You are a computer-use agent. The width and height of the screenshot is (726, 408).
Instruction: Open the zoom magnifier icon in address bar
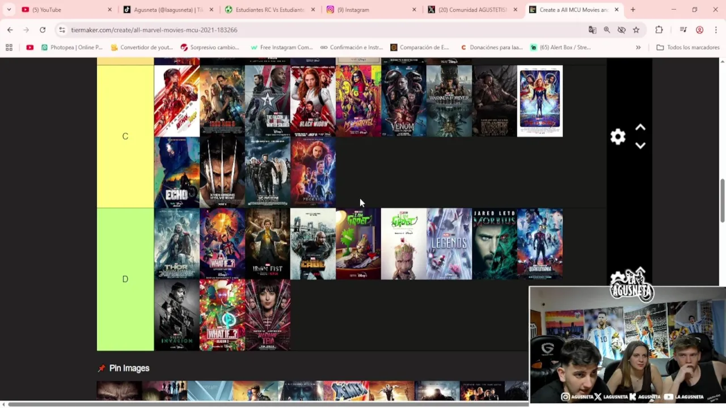click(x=607, y=29)
